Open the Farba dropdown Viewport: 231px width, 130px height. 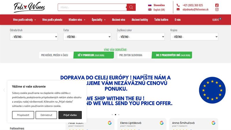[87, 37]
